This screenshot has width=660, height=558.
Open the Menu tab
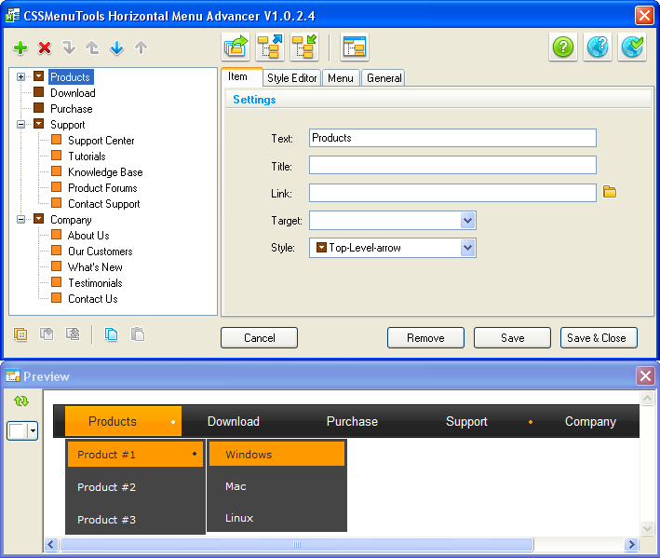341,78
